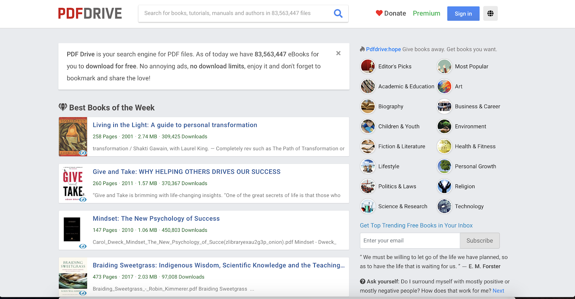Viewport: 575px width, 299px height.
Task: Click the search magnifier icon
Action: click(338, 13)
